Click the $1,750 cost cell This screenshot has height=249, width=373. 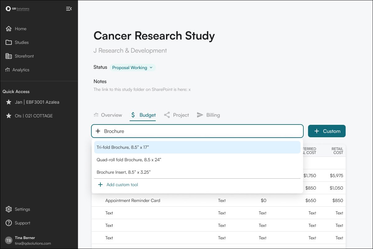tap(310, 176)
